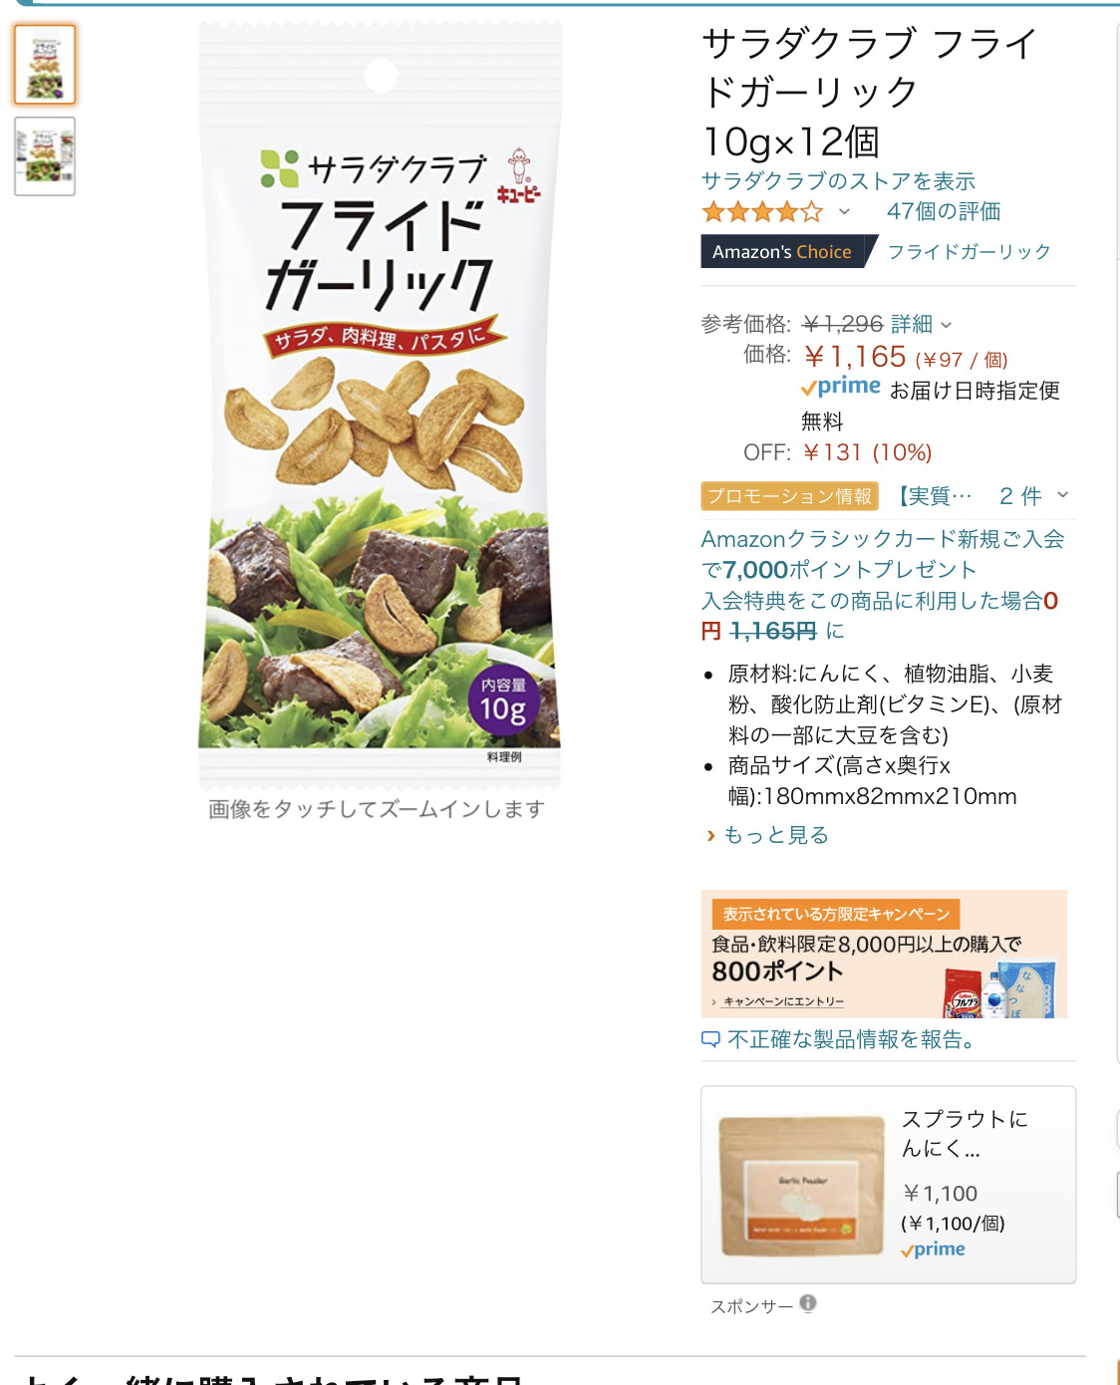Select the second product thumbnail image

(45, 156)
